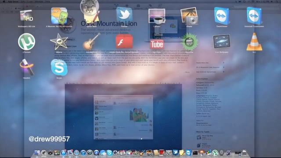Launch VLC traffic cone icon

tap(254, 42)
